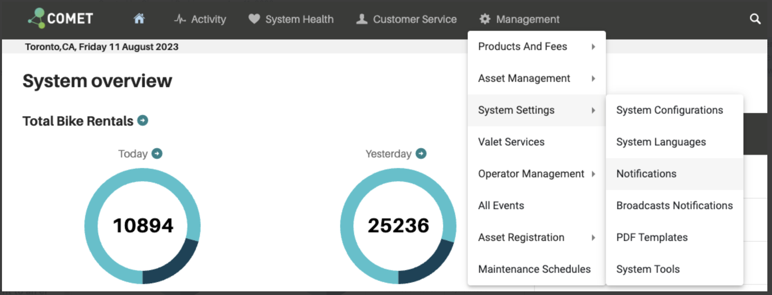This screenshot has width=772, height=295.
Task: Select System Settings
Action: (536, 110)
